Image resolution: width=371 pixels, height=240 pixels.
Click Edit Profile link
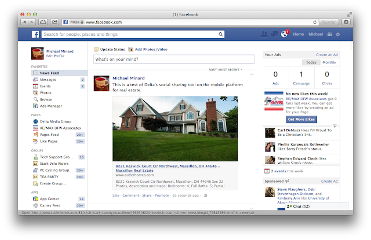56,56
